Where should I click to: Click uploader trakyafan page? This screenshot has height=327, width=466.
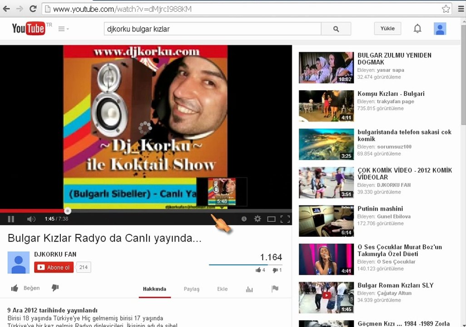(396, 101)
